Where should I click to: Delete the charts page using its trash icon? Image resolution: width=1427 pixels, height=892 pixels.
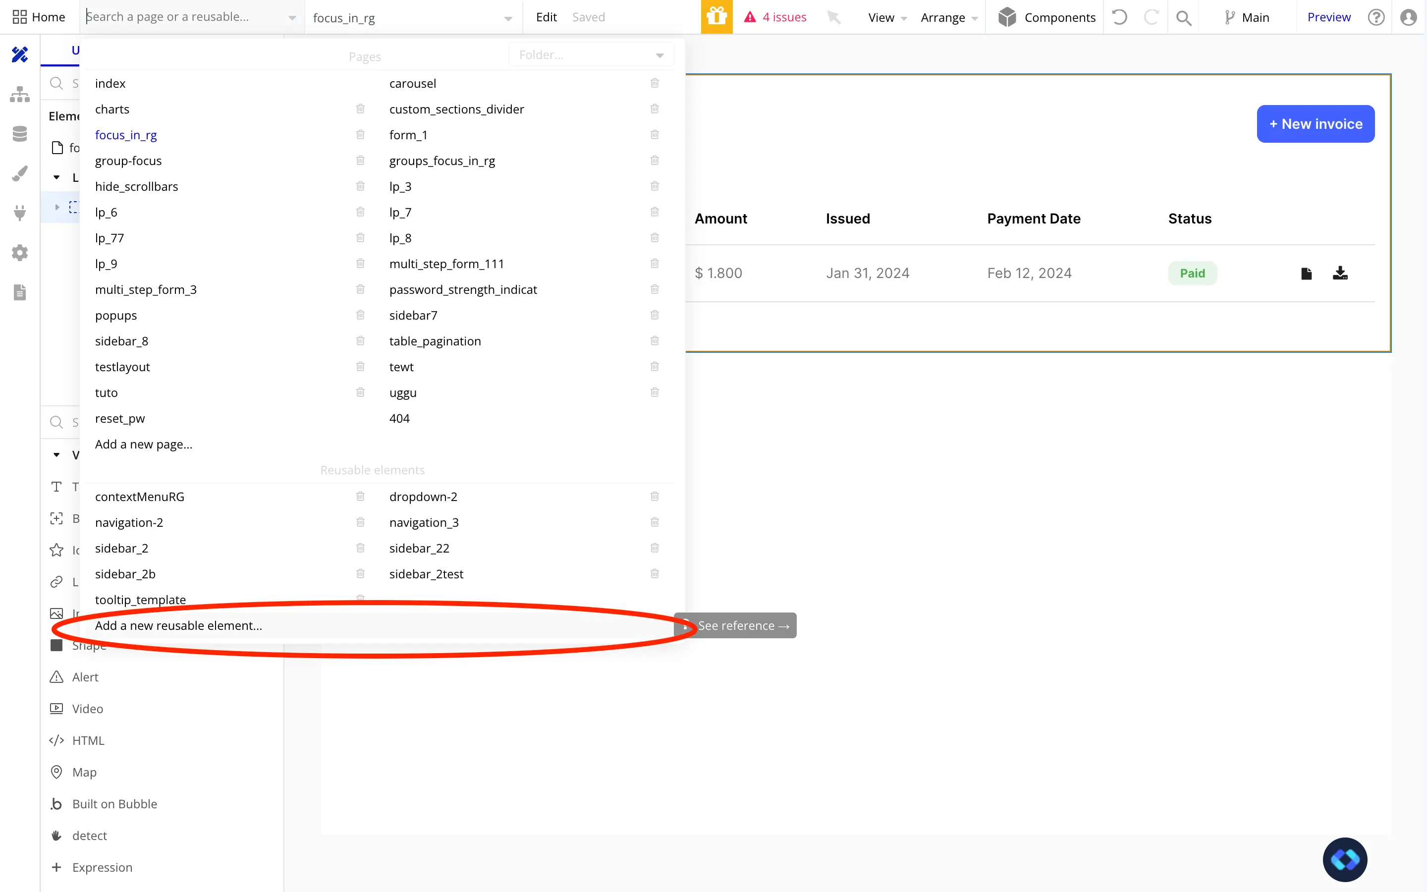click(x=360, y=109)
